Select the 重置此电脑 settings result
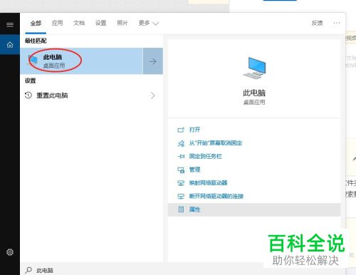Image resolution: width=356 pixels, height=275 pixels. (x=92, y=95)
